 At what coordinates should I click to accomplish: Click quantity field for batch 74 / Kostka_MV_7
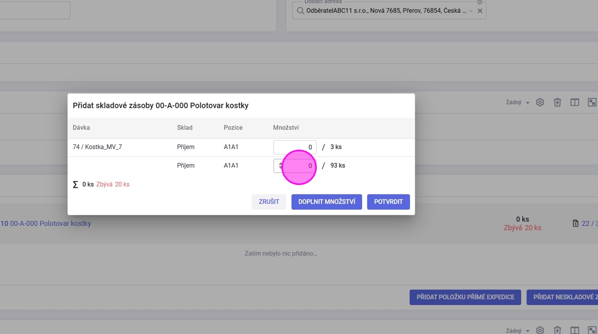point(295,147)
